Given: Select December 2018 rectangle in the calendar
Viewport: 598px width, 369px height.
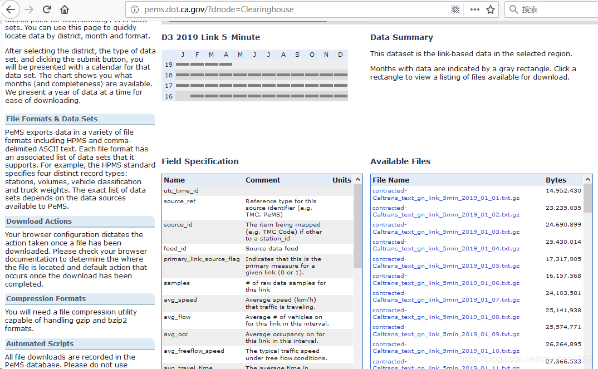Looking at the screenshot, I should [x=341, y=75].
